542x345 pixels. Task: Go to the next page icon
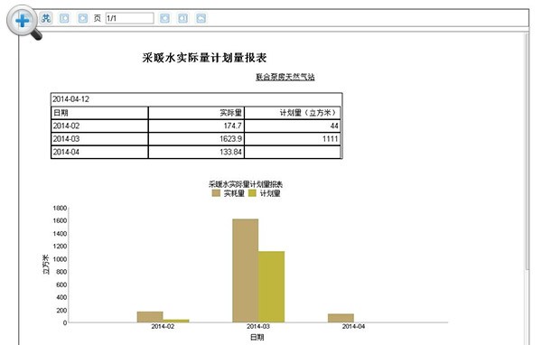[165, 18]
